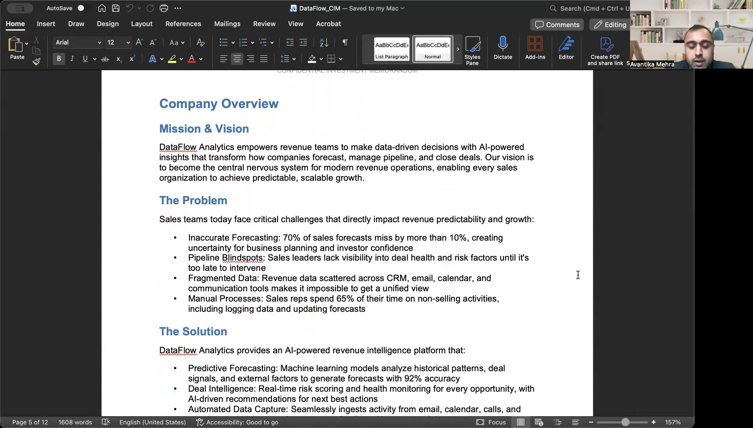
Task: Start Dictate with the microphone icon
Action: tap(503, 49)
